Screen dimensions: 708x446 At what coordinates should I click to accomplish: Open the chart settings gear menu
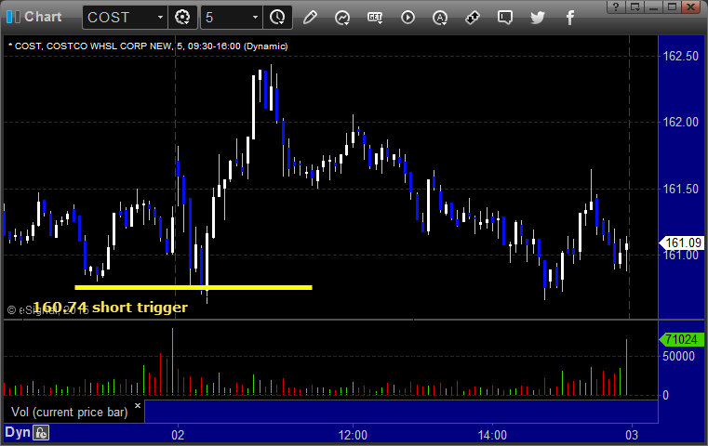tap(182, 18)
